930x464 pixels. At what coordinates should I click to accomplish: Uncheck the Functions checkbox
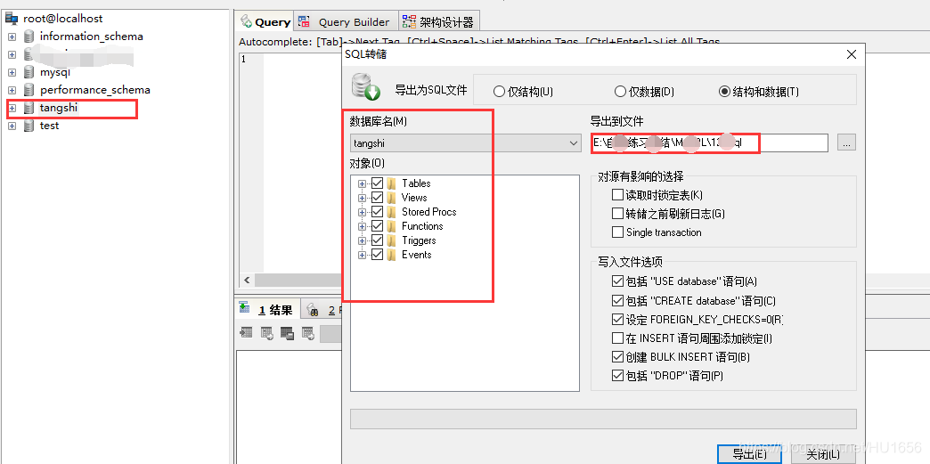377,226
